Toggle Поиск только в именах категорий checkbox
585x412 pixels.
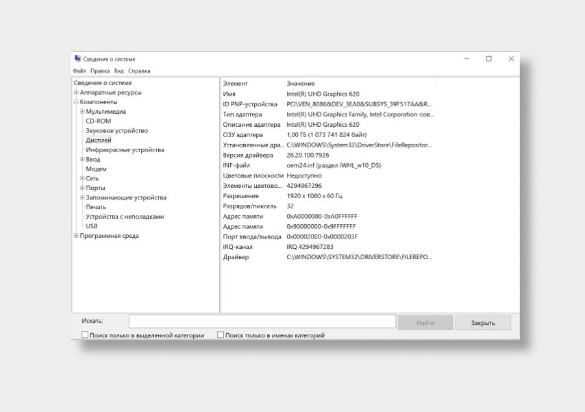221,335
